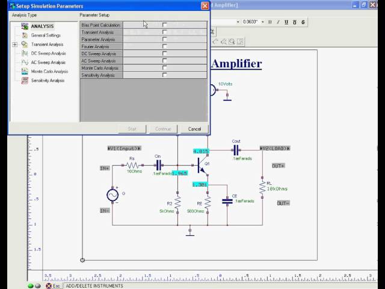
Task: Click the IN+ terminal label
Action: [x=105, y=169]
